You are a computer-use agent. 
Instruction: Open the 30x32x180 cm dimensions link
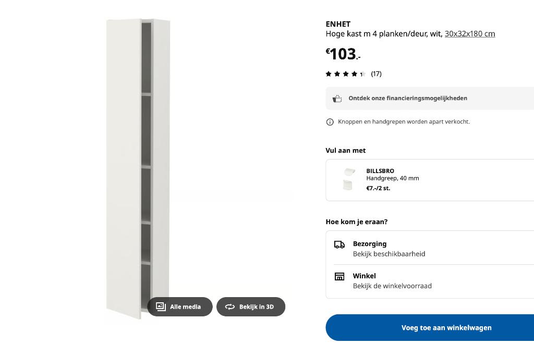[x=469, y=33]
